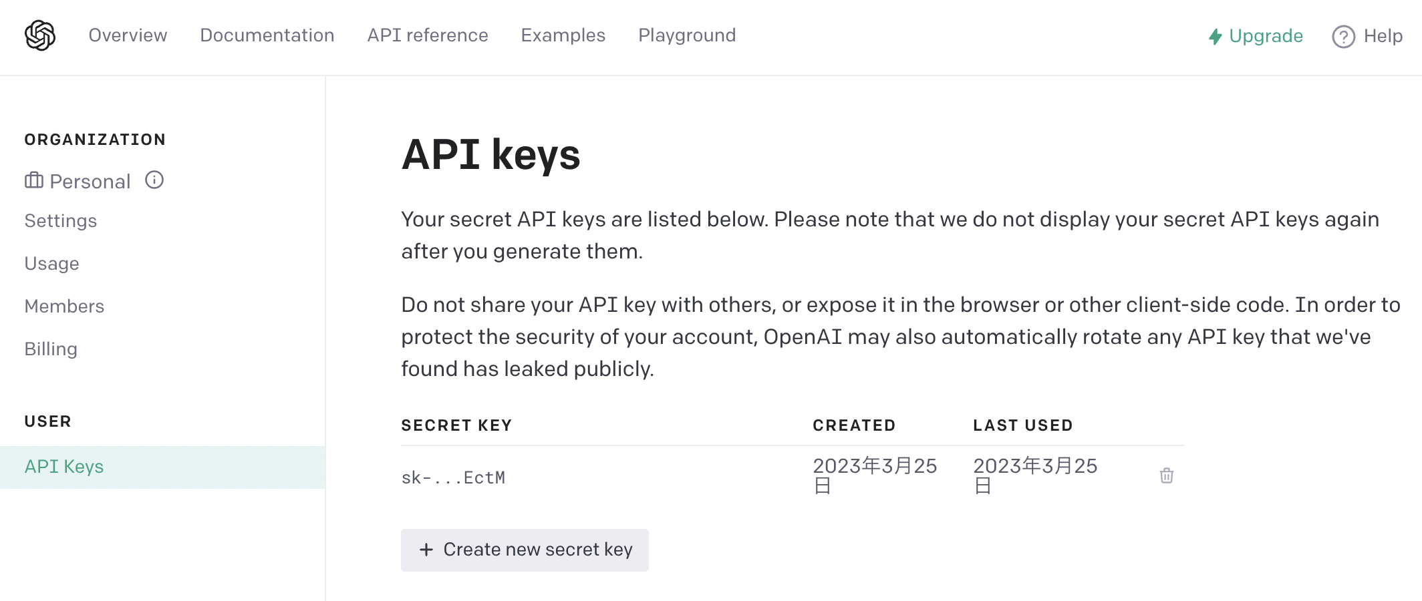This screenshot has height=601, width=1422.
Task: Click the Upgrade link
Action: tap(1256, 36)
